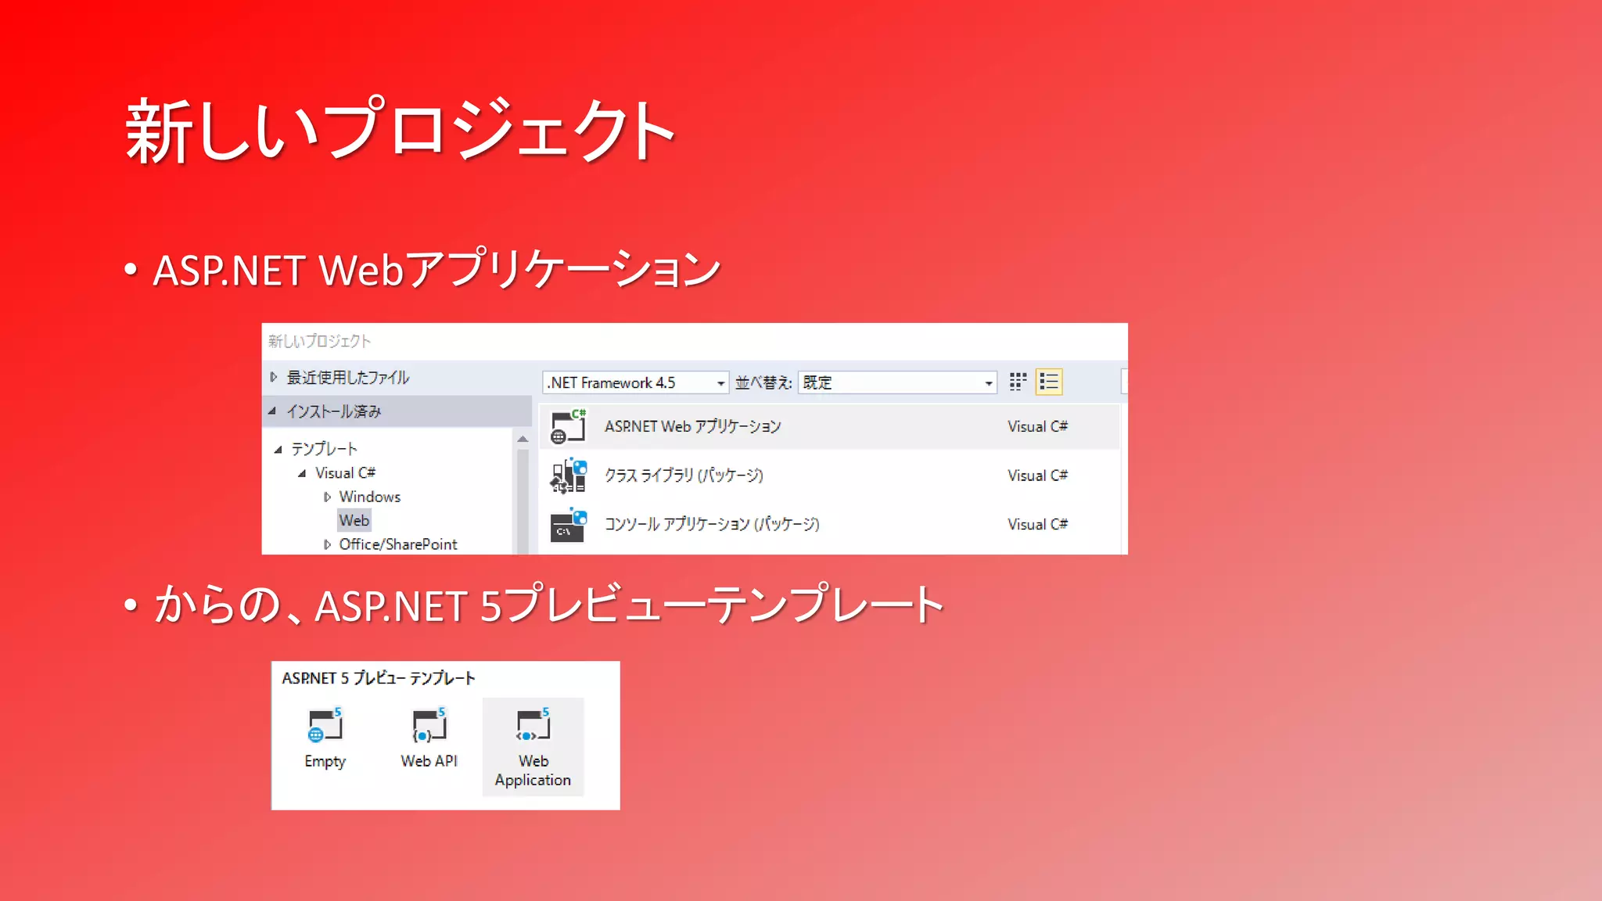The height and width of the screenshot is (901, 1602).
Task: Select the クラス ライブラリ (パッケージ) icon
Action: 568,476
